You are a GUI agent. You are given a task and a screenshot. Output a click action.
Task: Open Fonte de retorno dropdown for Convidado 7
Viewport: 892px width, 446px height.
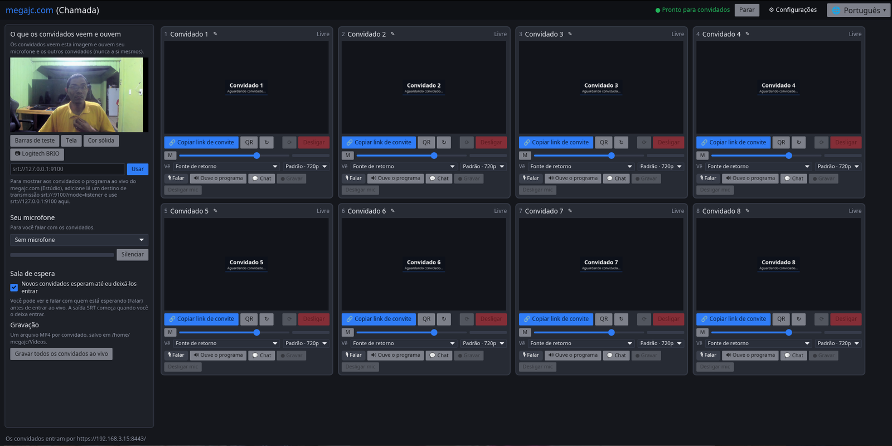(x=581, y=343)
